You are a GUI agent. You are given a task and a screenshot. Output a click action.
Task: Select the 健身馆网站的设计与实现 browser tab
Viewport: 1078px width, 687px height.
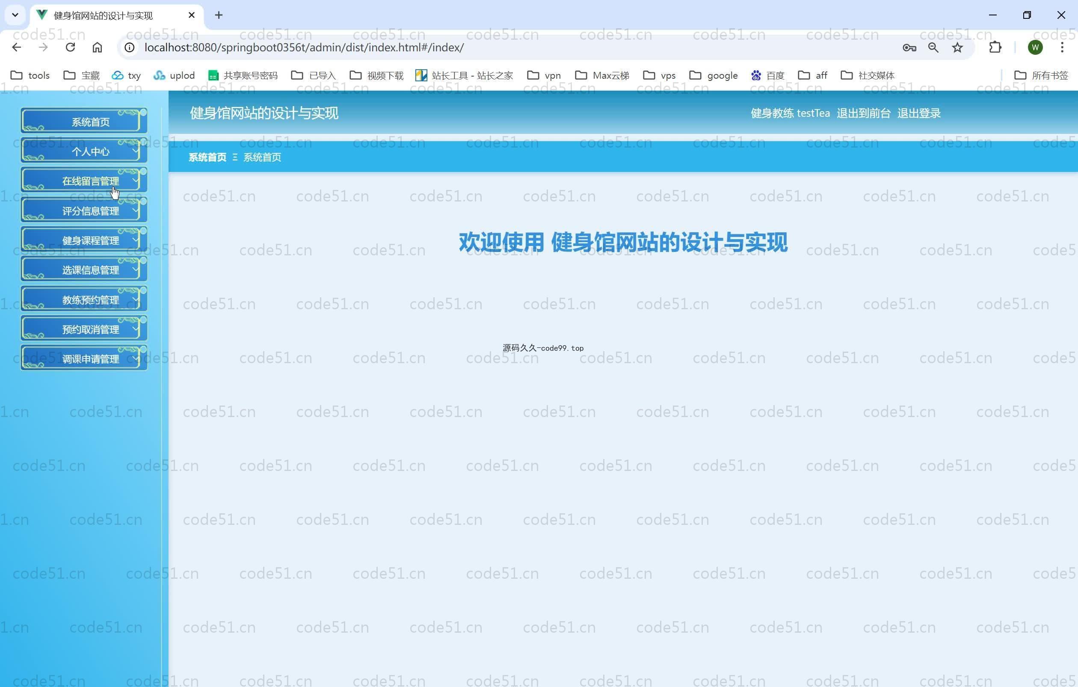click(x=116, y=15)
